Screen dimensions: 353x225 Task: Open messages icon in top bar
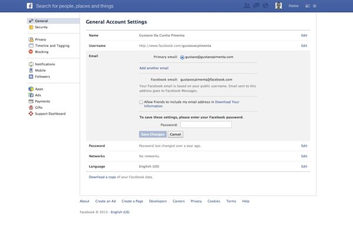tap(256, 6)
